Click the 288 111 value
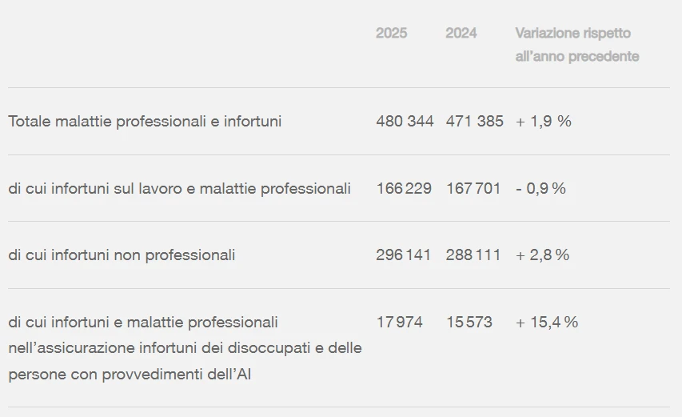This screenshot has width=682, height=417. 473,255
